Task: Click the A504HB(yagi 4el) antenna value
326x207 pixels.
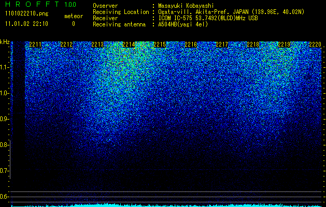Action: pos(183,24)
